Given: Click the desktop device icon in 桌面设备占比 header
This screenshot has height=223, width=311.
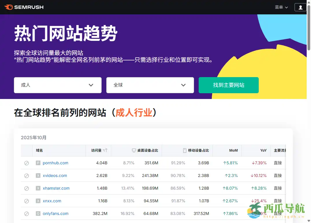Looking at the screenshot, I should coord(133,150).
